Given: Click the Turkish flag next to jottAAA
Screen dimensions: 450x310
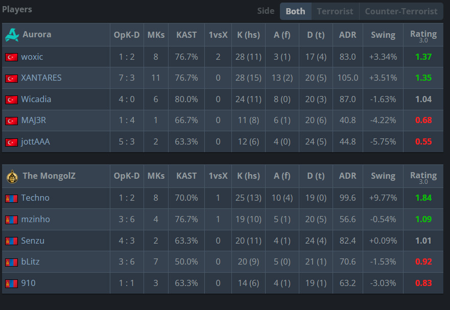Looking at the screenshot, I should coord(11,142).
